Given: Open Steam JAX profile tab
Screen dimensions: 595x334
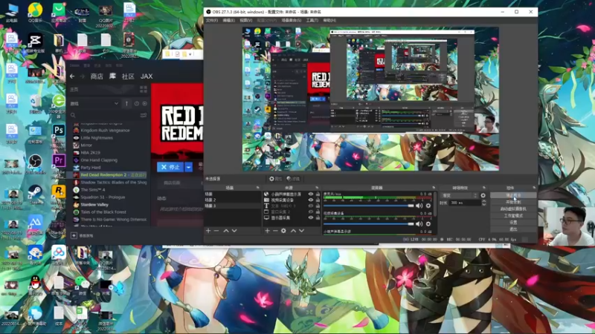Looking at the screenshot, I should coord(147,76).
